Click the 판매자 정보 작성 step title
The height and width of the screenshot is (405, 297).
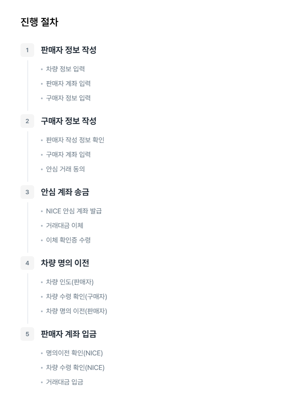coord(69,50)
